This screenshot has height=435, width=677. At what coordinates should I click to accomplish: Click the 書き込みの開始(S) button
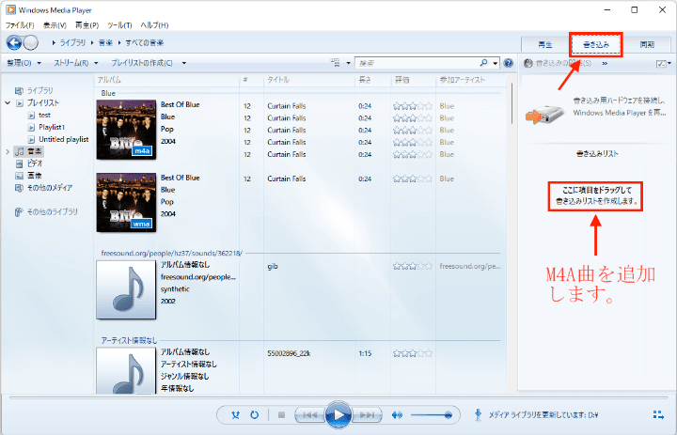(558, 64)
